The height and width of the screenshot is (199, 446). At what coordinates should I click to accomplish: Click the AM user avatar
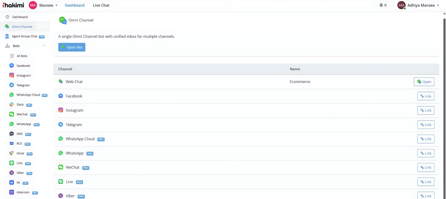click(x=401, y=5)
